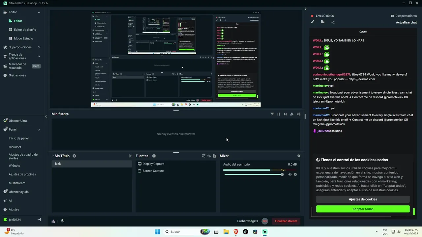Share the stream icon
The width and height of the screenshot is (422, 237).
[x=333, y=22]
